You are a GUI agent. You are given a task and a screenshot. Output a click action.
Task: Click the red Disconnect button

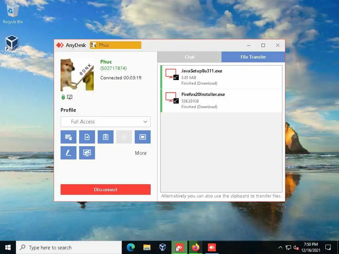point(106,190)
